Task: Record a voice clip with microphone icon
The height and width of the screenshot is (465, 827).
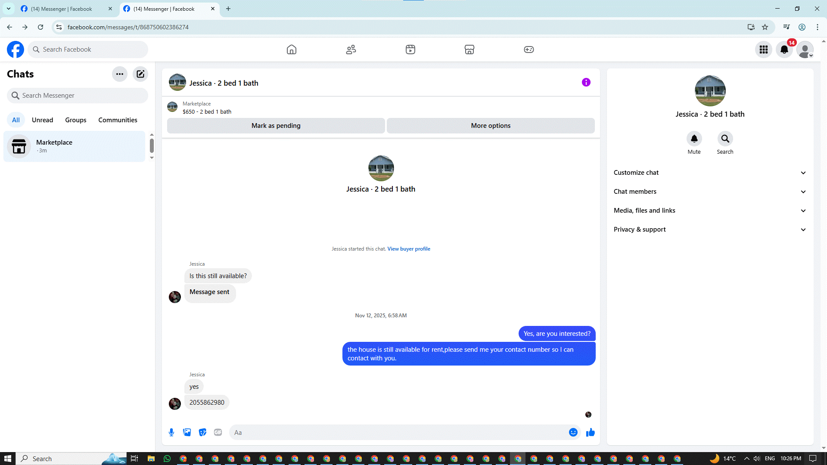Action: pos(171,432)
